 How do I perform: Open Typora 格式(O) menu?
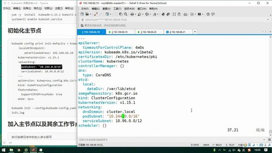coord(38,8)
